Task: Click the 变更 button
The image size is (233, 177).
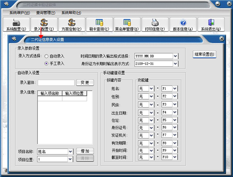Action: [x=85, y=83]
